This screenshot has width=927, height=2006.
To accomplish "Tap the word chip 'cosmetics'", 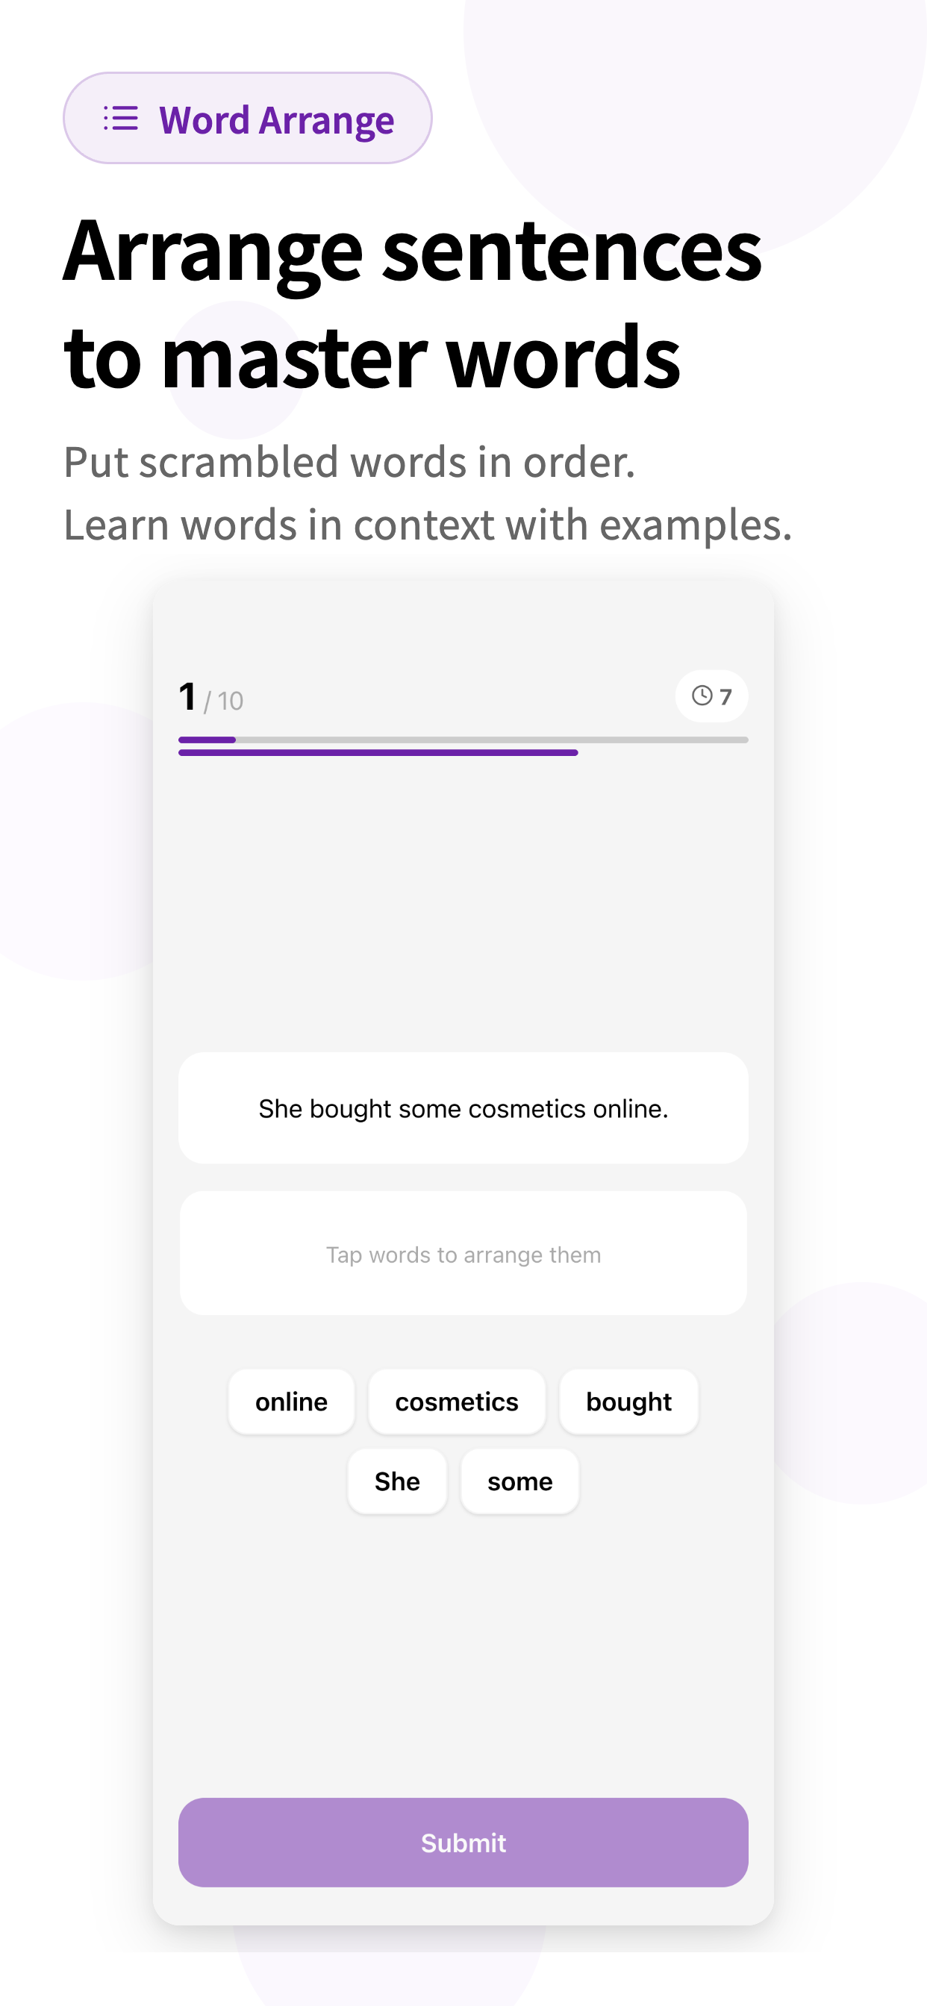I will (457, 1402).
